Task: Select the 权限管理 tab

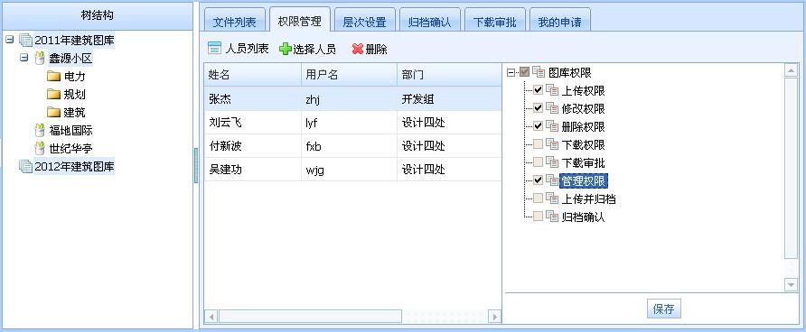Action: tap(300, 21)
